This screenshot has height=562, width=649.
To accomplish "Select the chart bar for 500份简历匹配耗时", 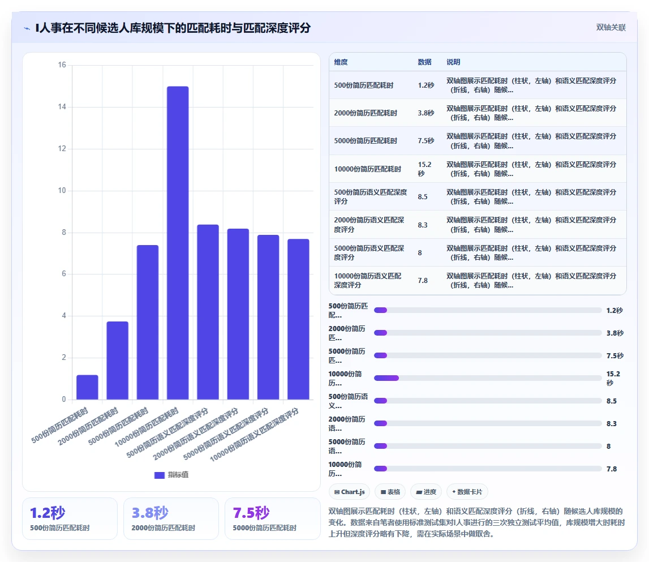I will click(87, 387).
